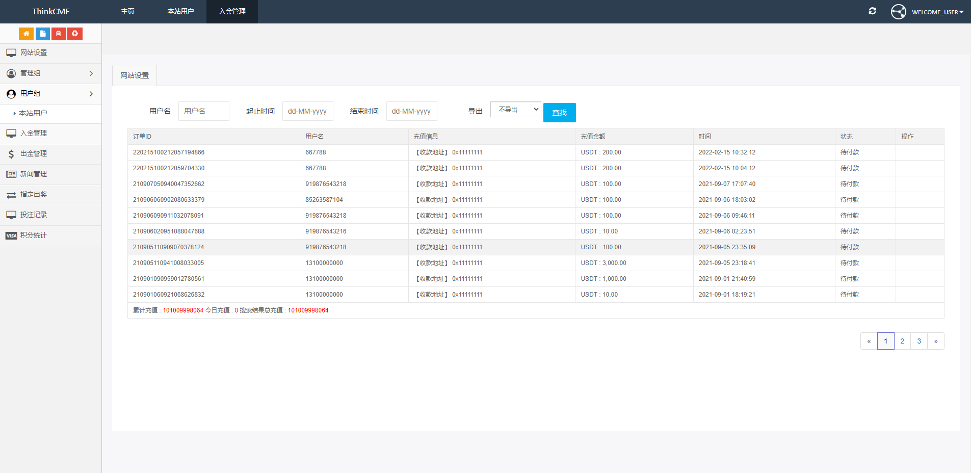Collapse the 用户组 sidebar group
This screenshot has height=473, width=971.
(50, 94)
